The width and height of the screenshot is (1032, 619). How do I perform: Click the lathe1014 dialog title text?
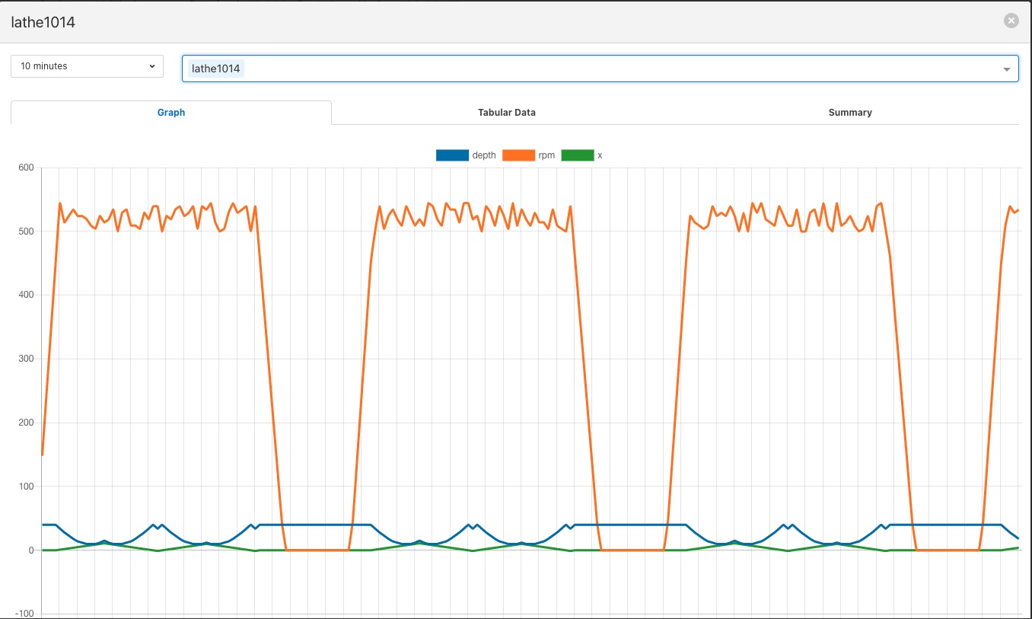[x=43, y=22]
